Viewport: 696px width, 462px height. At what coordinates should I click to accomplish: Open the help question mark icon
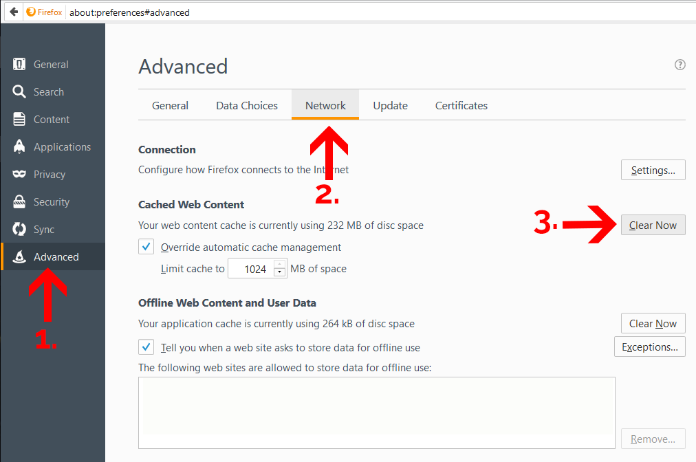click(x=679, y=65)
